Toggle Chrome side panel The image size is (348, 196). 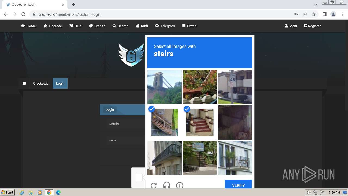(x=324, y=14)
